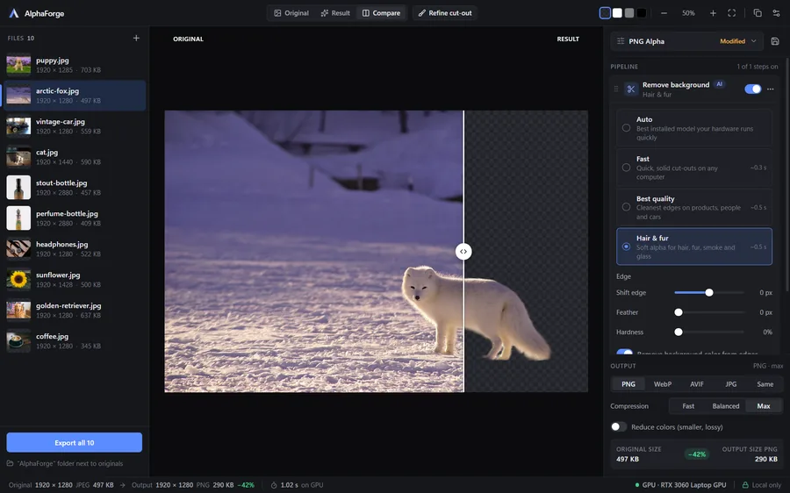The image size is (790, 493).
Task: Select perfume-bottle.jpg file
Action: pyautogui.click(x=75, y=218)
